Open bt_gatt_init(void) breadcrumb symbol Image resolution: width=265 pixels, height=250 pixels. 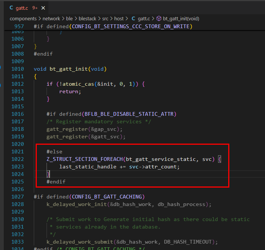click(181, 19)
